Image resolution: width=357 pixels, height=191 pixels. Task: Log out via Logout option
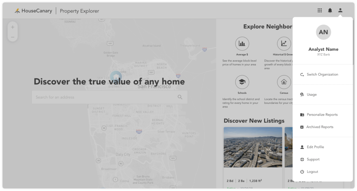tap(312, 172)
